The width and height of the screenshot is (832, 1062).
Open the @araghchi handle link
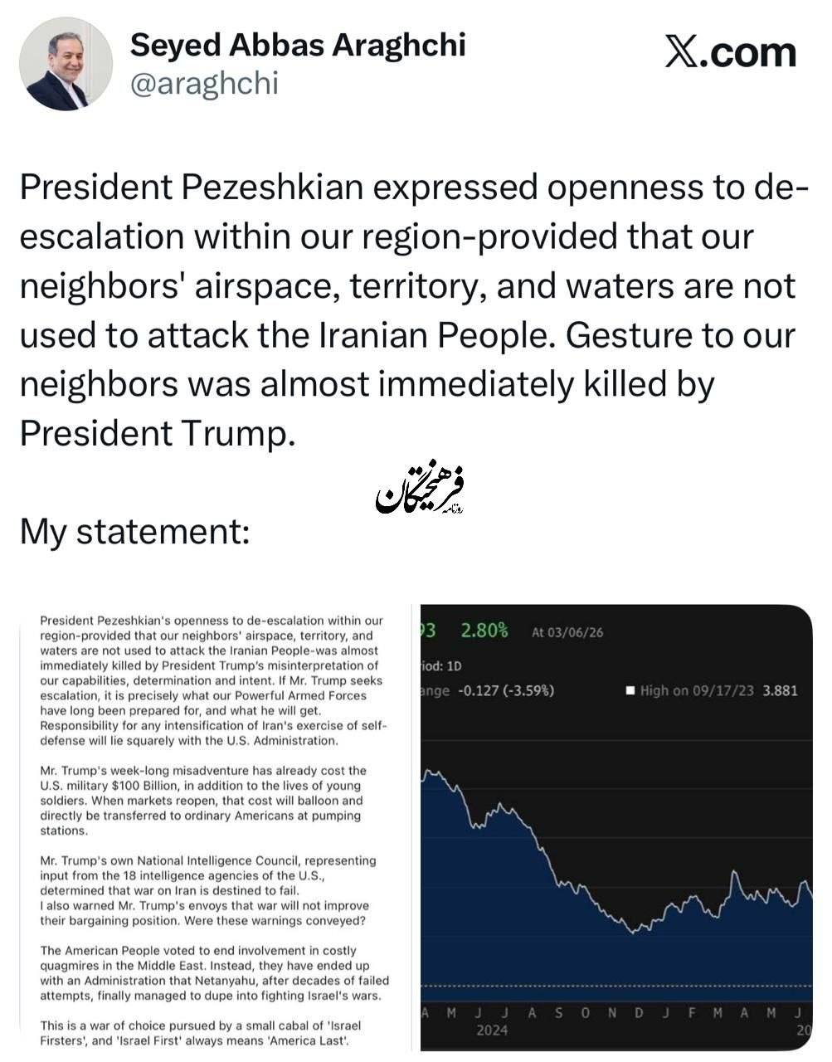click(x=204, y=84)
